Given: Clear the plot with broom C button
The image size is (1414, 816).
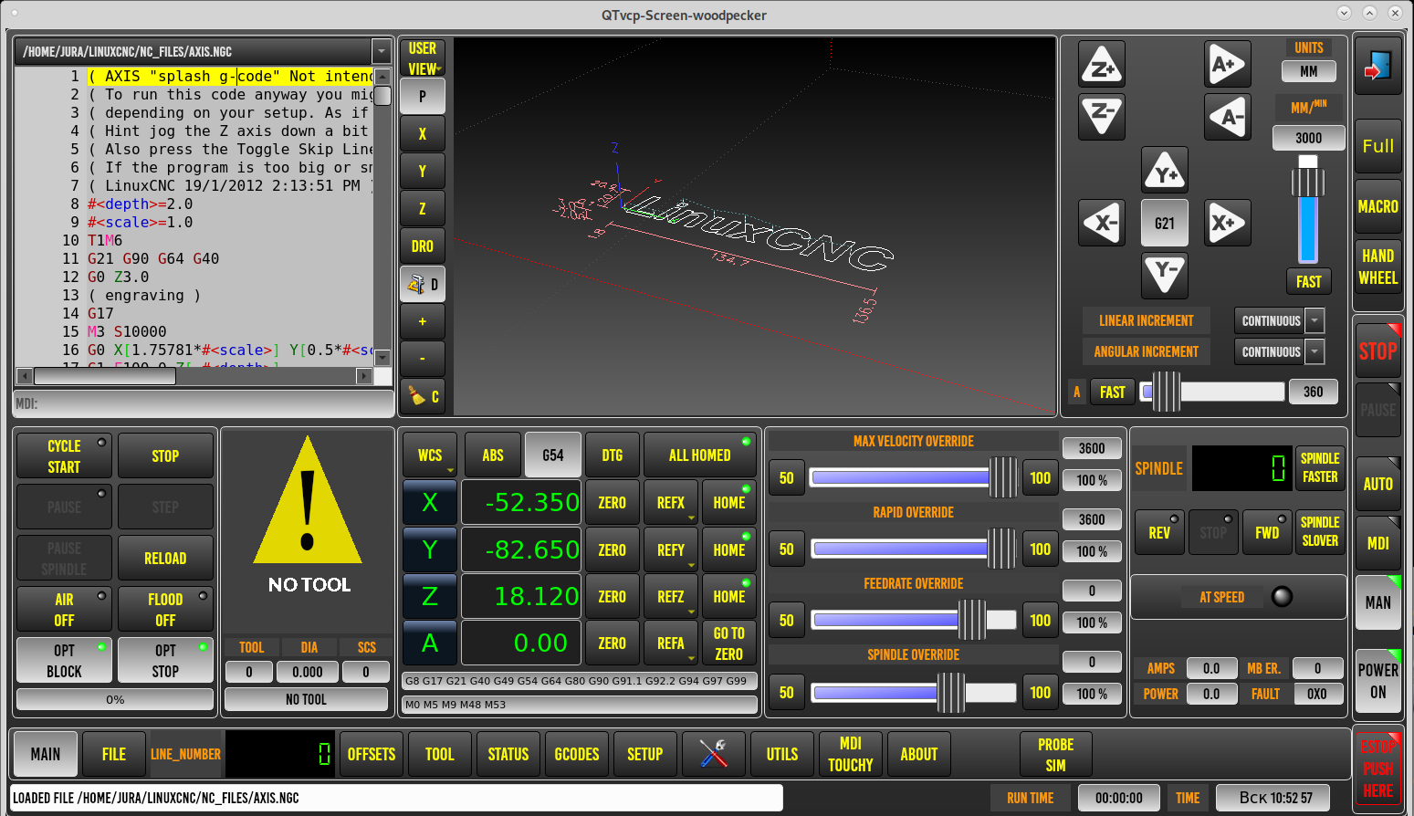Looking at the screenshot, I should (423, 396).
